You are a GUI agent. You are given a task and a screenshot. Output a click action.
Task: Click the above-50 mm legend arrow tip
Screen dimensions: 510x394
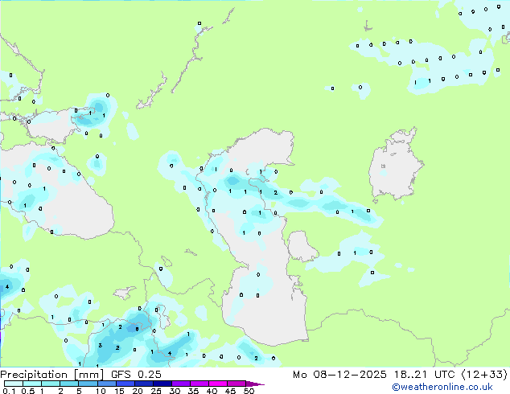click(x=255, y=384)
